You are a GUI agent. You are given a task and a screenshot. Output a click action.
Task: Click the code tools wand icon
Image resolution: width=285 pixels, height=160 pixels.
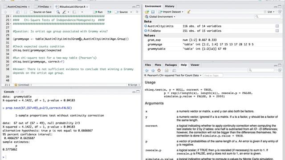coord(64,12)
